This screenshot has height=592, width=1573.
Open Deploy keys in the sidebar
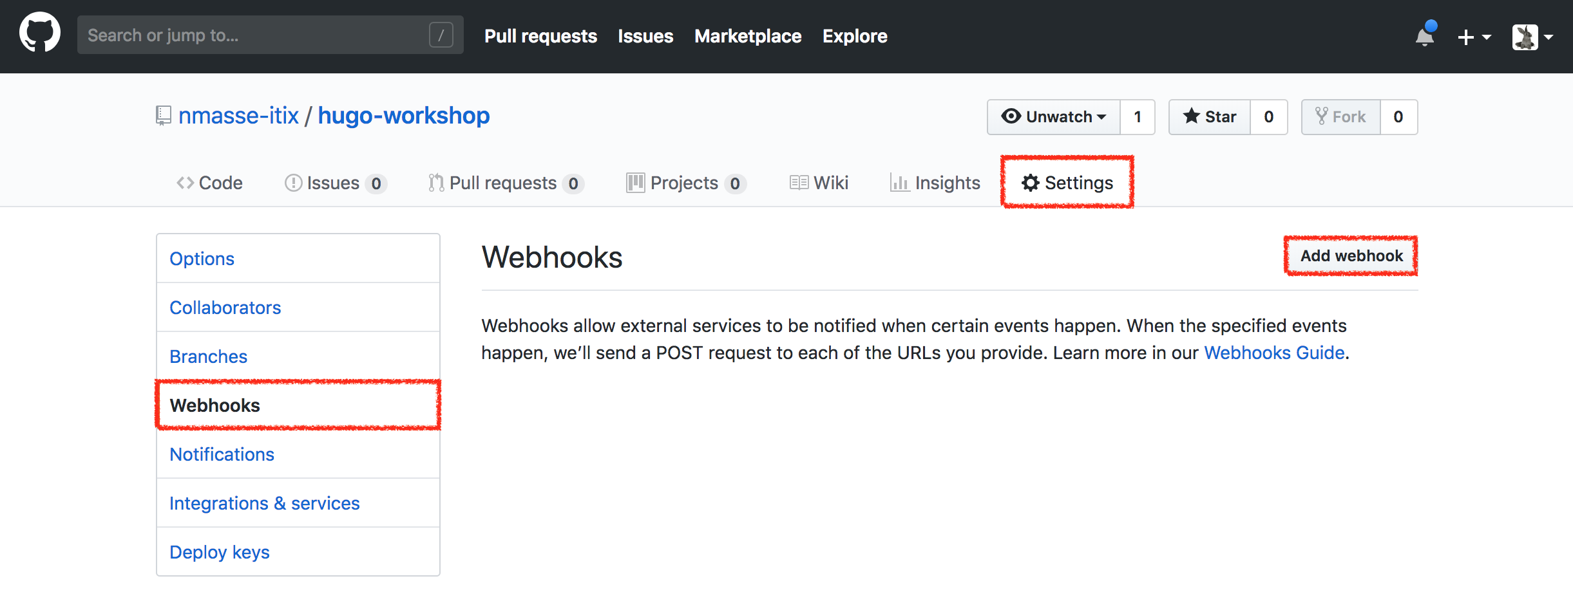[x=220, y=552]
